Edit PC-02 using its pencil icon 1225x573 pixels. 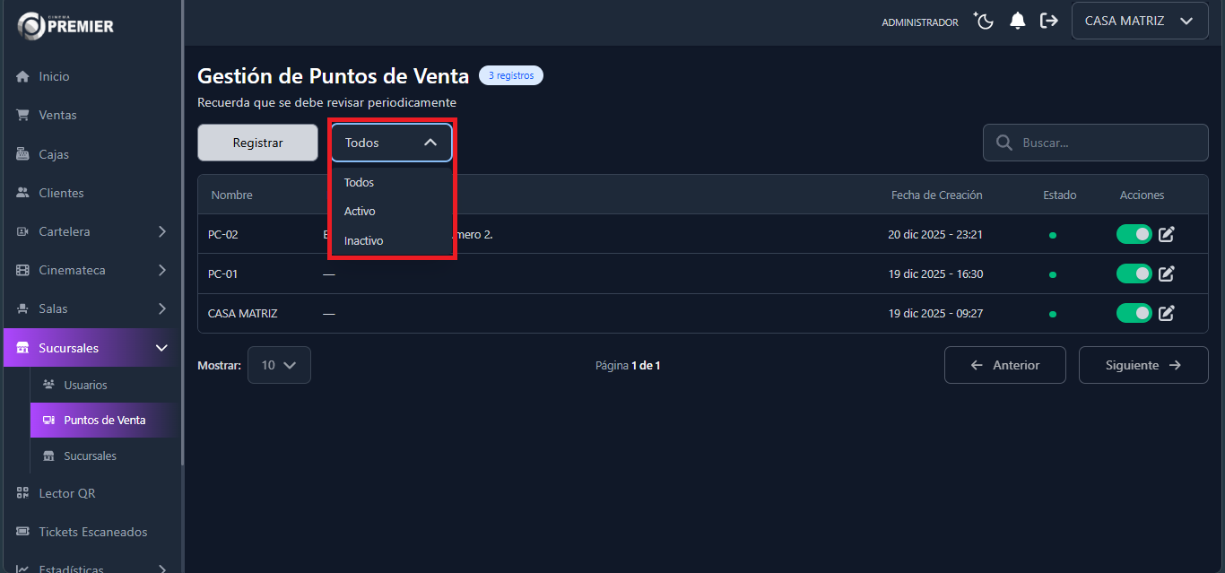click(1166, 234)
